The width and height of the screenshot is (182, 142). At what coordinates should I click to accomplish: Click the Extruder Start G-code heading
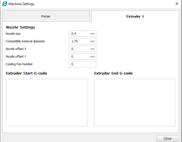point(27,73)
